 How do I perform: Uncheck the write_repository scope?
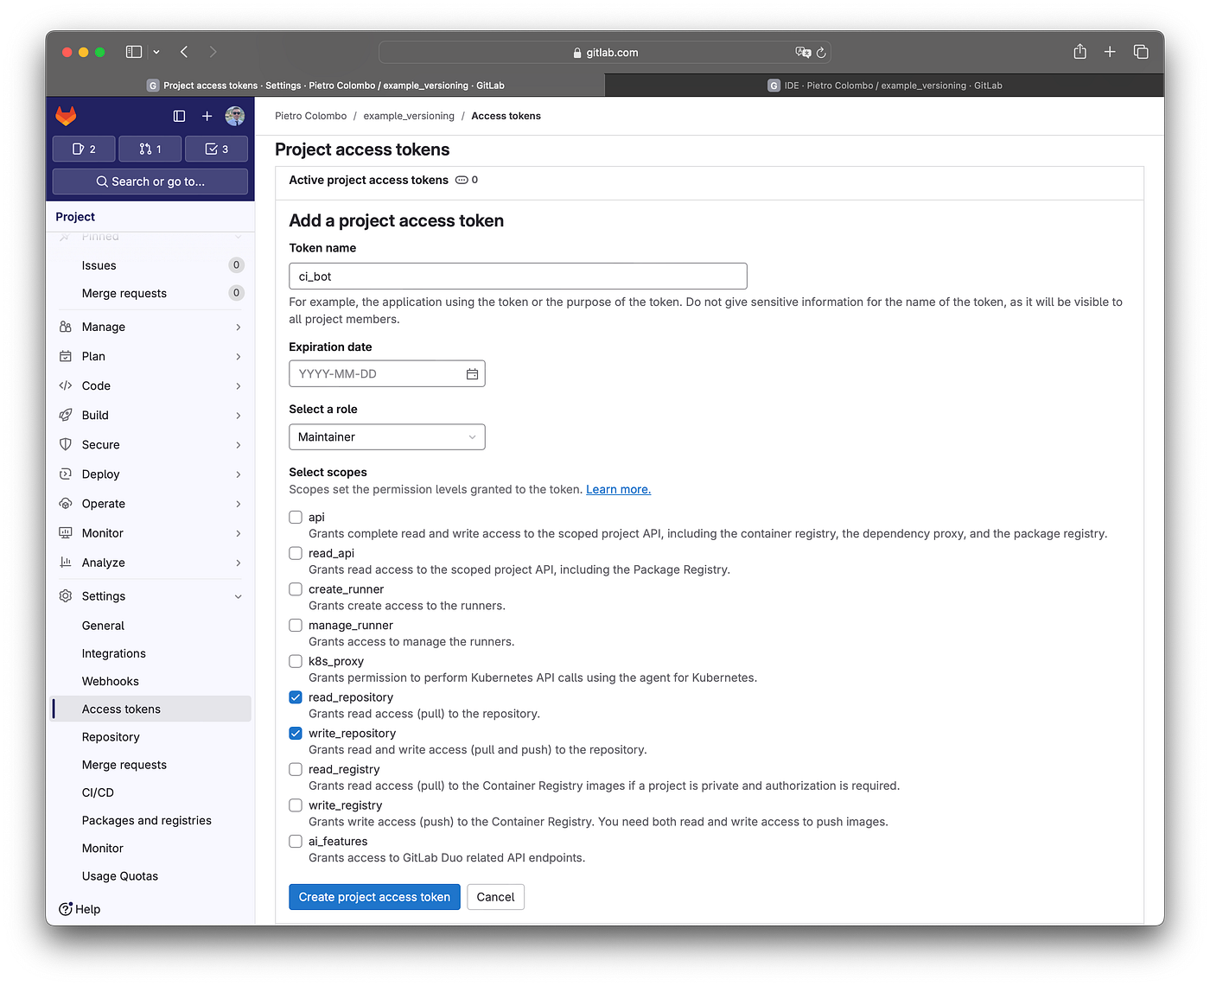[x=296, y=733]
